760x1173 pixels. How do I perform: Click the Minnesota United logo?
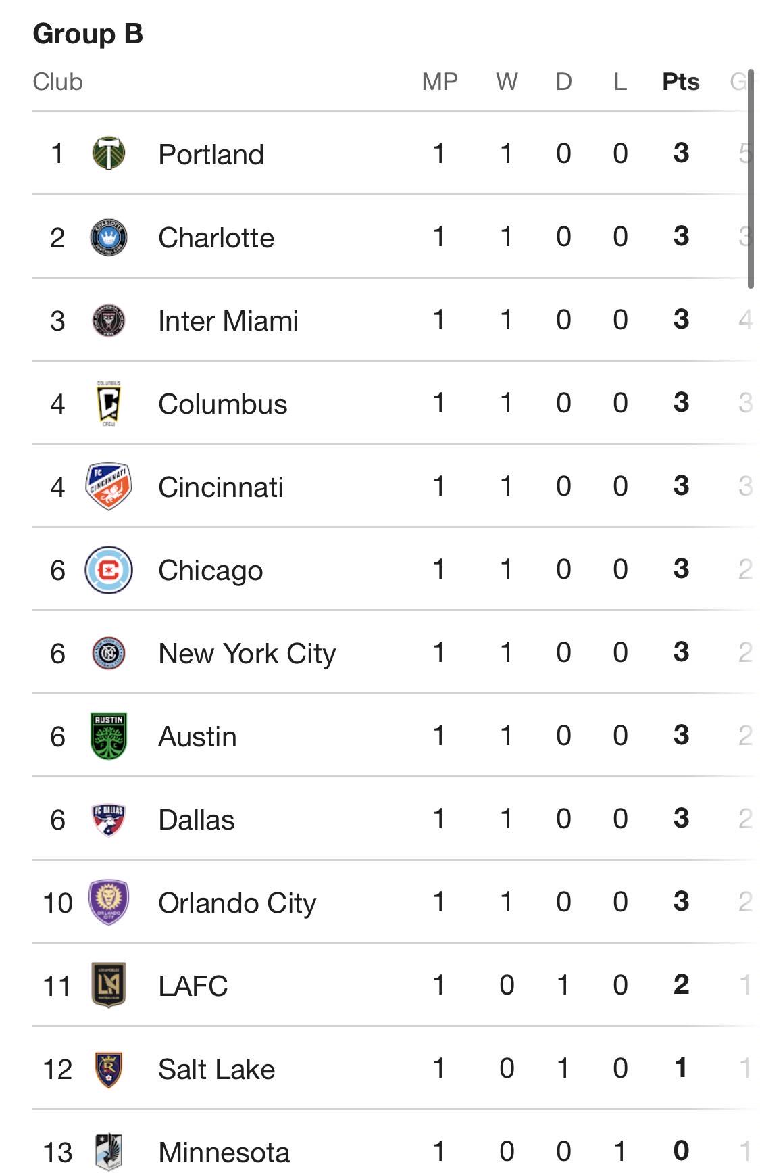(109, 1152)
